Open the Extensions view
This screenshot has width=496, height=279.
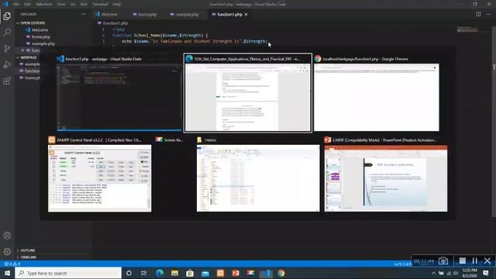[x=7, y=81]
